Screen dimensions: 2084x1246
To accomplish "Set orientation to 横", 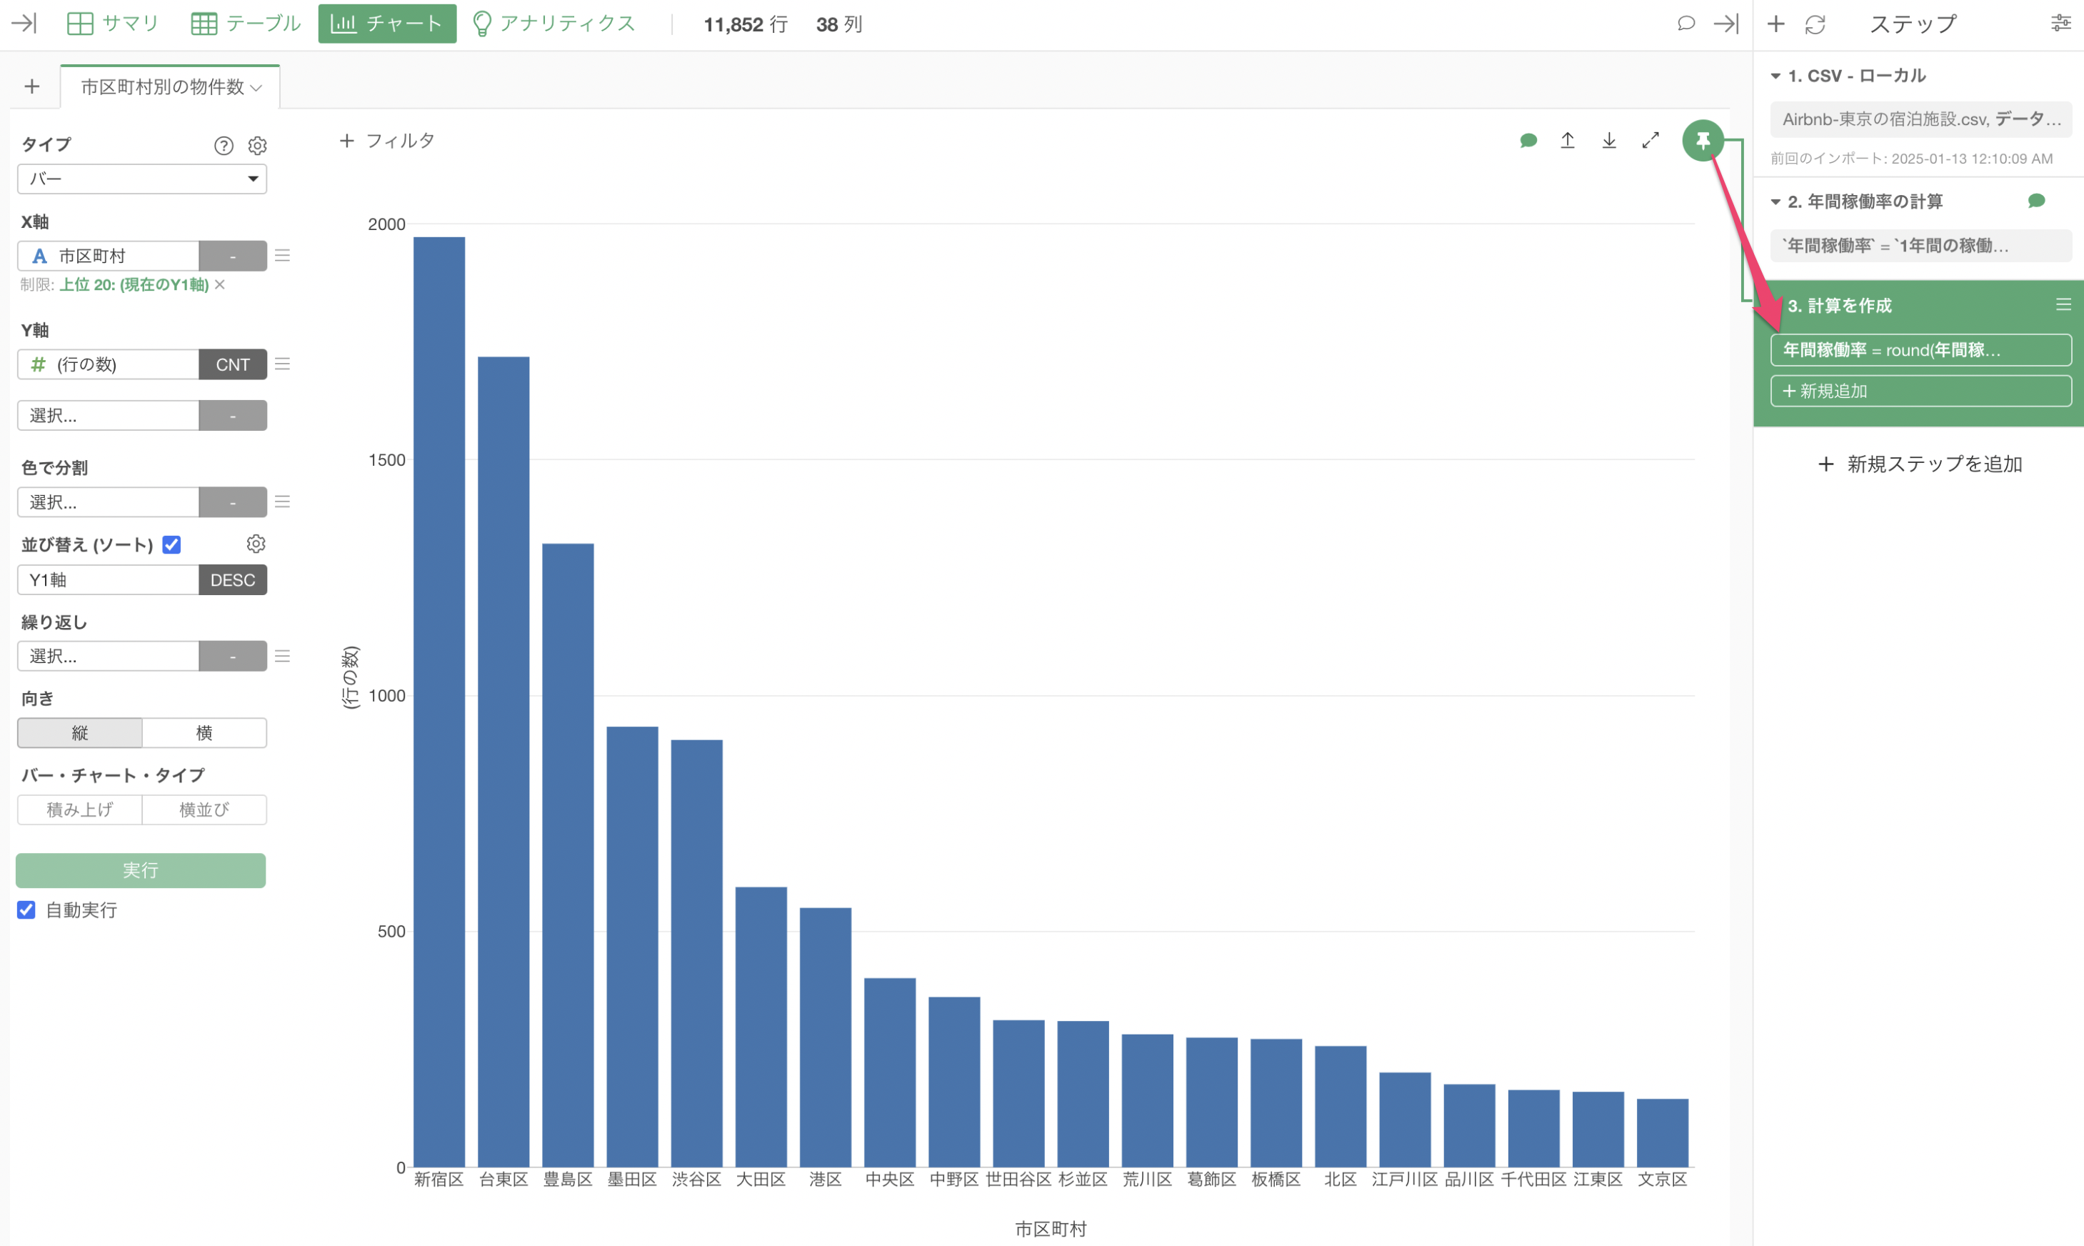I will coord(205,733).
